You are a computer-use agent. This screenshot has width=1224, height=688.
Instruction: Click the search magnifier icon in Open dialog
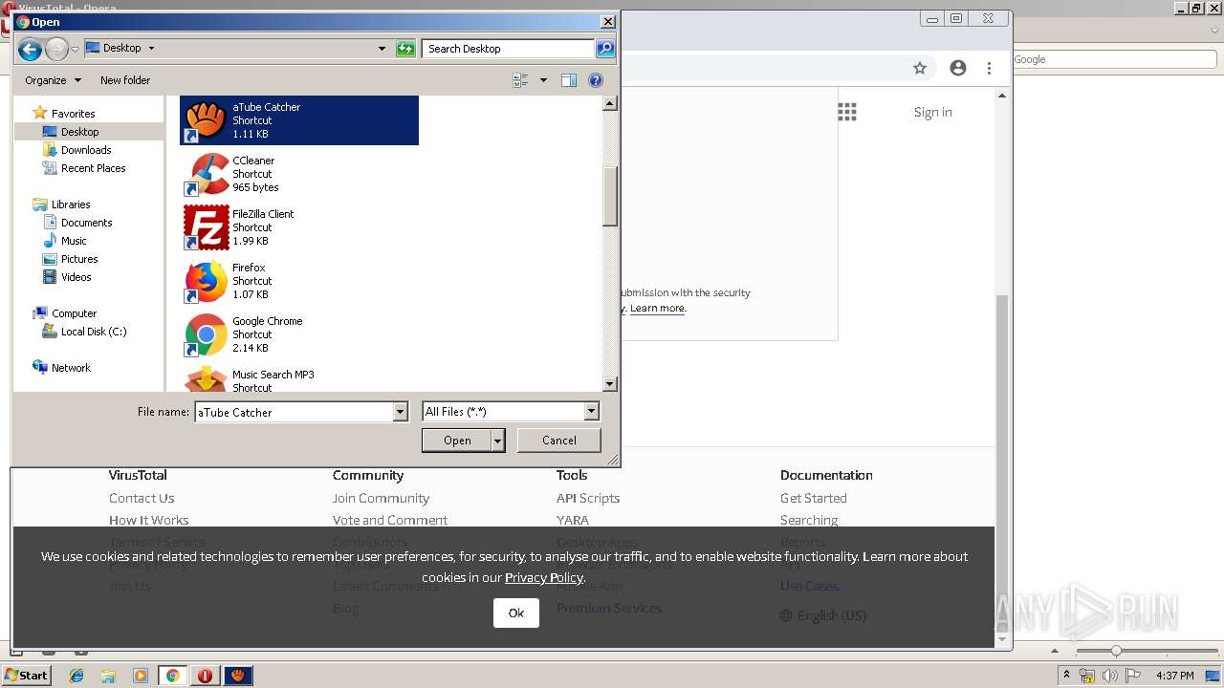pos(605,48)
